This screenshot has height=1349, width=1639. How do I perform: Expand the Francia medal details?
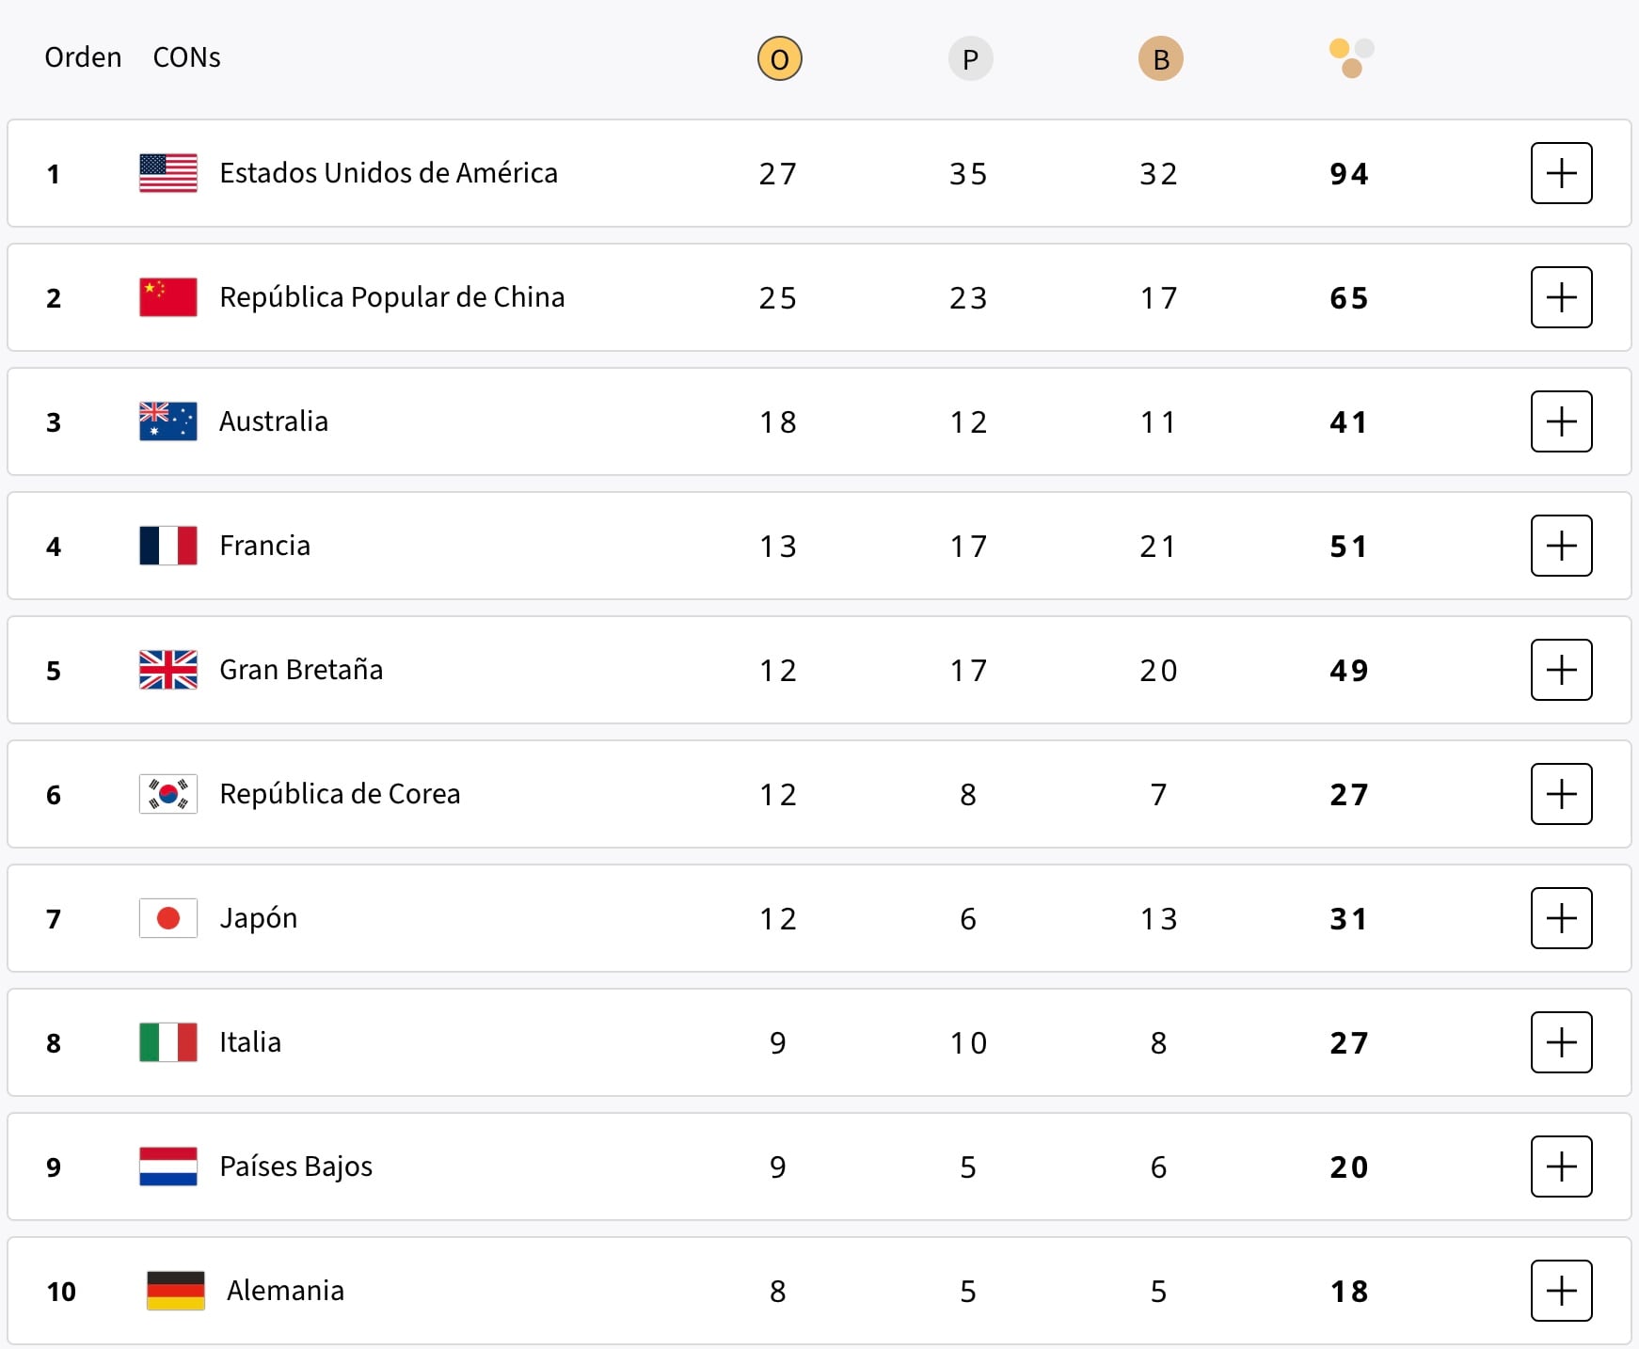point(1561,546)
